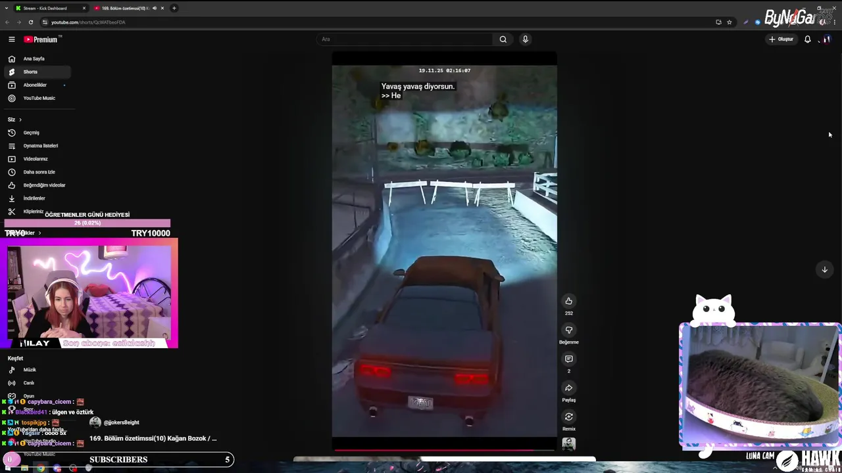Open Canlı live category
Screen dimensions: 842x473
coord(37,383)
